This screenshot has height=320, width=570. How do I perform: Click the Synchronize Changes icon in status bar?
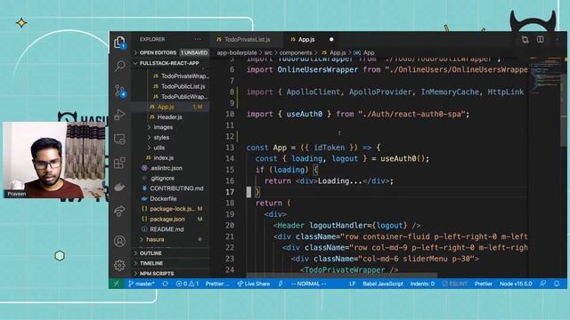click(x=165, y=284)
